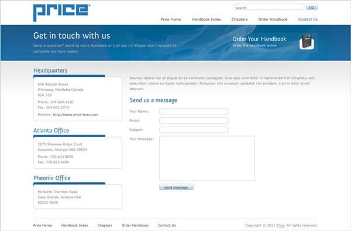
Task: Focus the search input field
Action: (269, 7)
